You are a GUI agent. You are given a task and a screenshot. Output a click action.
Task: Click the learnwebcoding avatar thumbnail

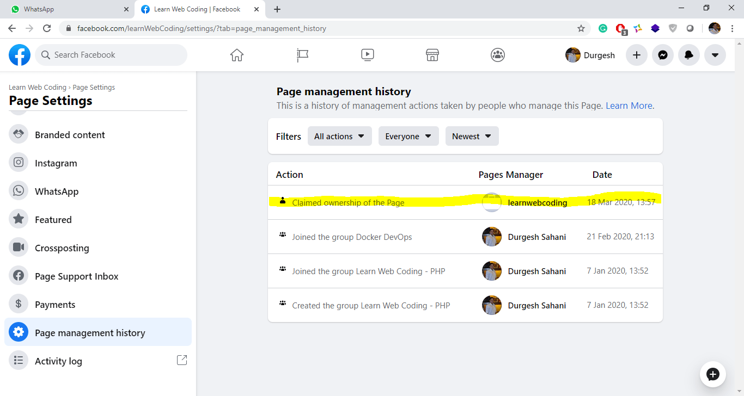(492, 202)
